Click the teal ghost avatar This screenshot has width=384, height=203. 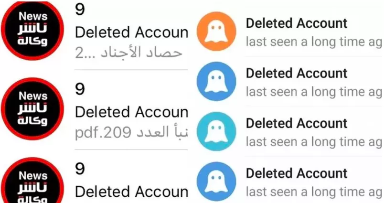216,131
